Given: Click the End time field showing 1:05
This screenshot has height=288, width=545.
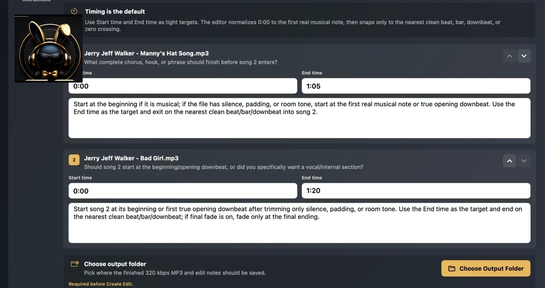Looking at the screenshot, I should (x=416, y=86).
